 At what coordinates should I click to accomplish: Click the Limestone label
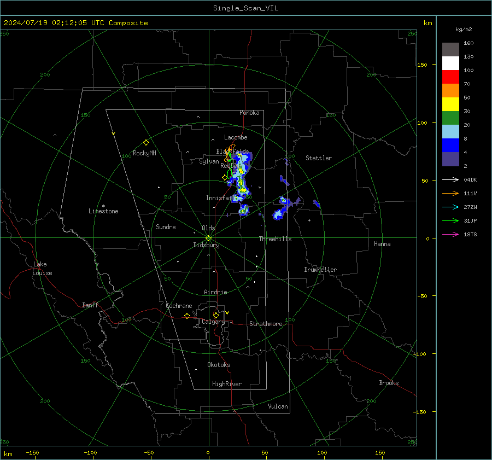click(103, 211)
